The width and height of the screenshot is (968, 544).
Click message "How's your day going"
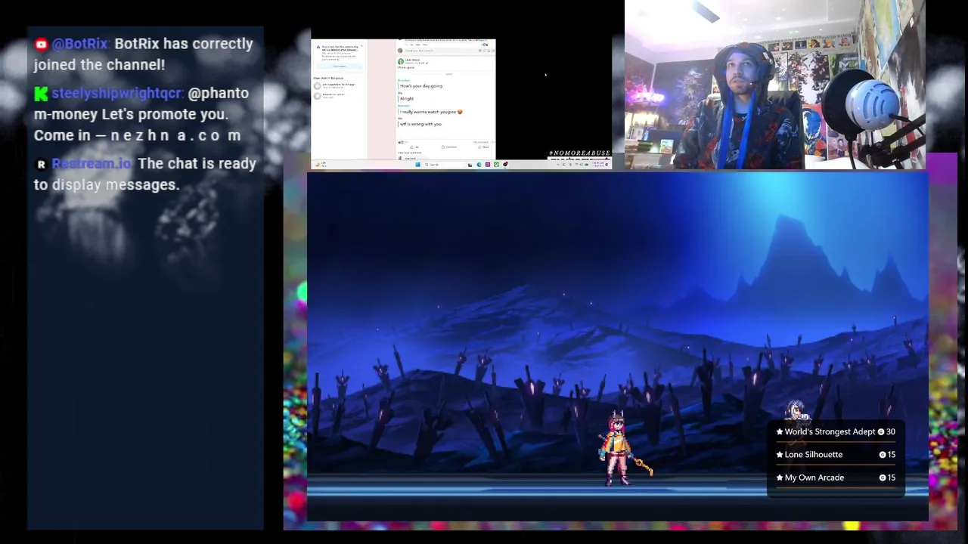pos(421,86)
